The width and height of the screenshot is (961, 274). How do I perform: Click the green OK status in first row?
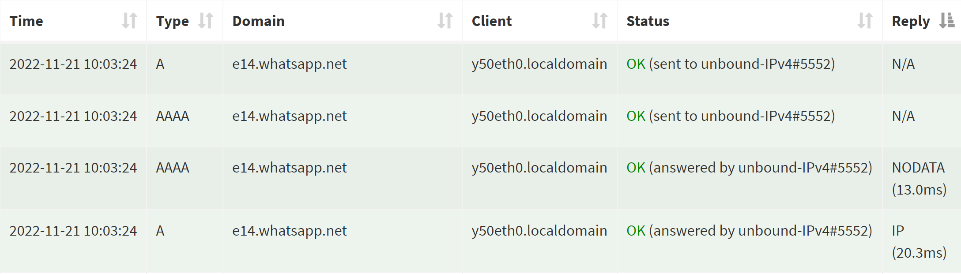634,64
